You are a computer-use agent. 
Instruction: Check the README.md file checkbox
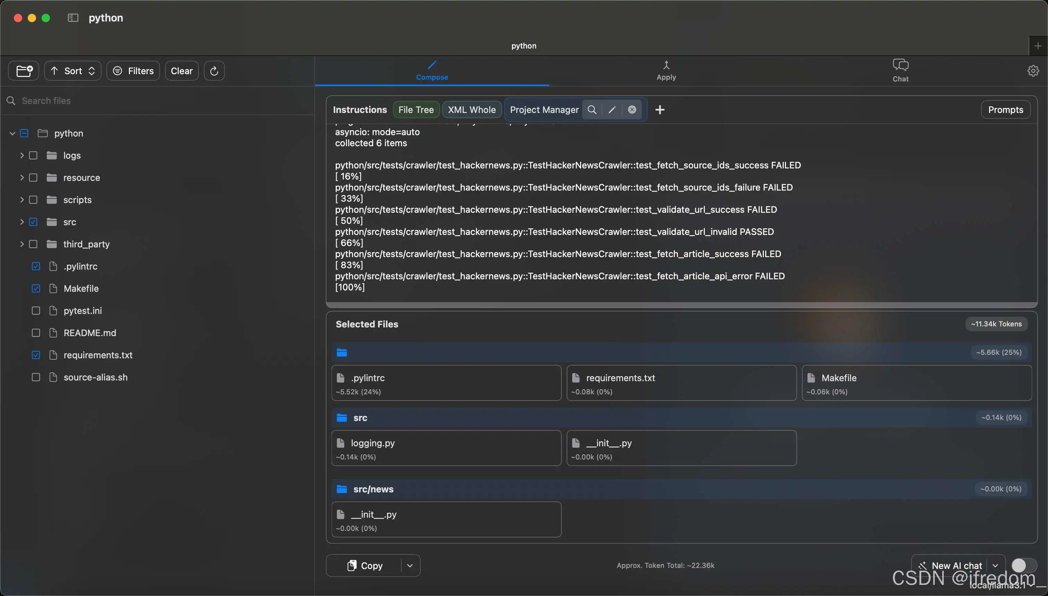pos(36,333)
